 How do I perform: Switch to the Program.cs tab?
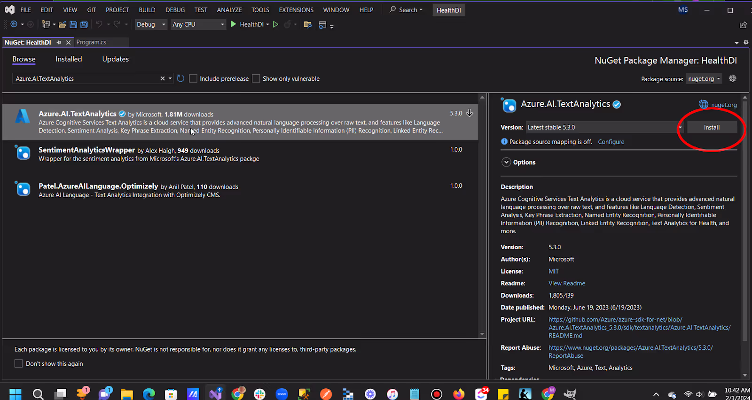(91, 42)
